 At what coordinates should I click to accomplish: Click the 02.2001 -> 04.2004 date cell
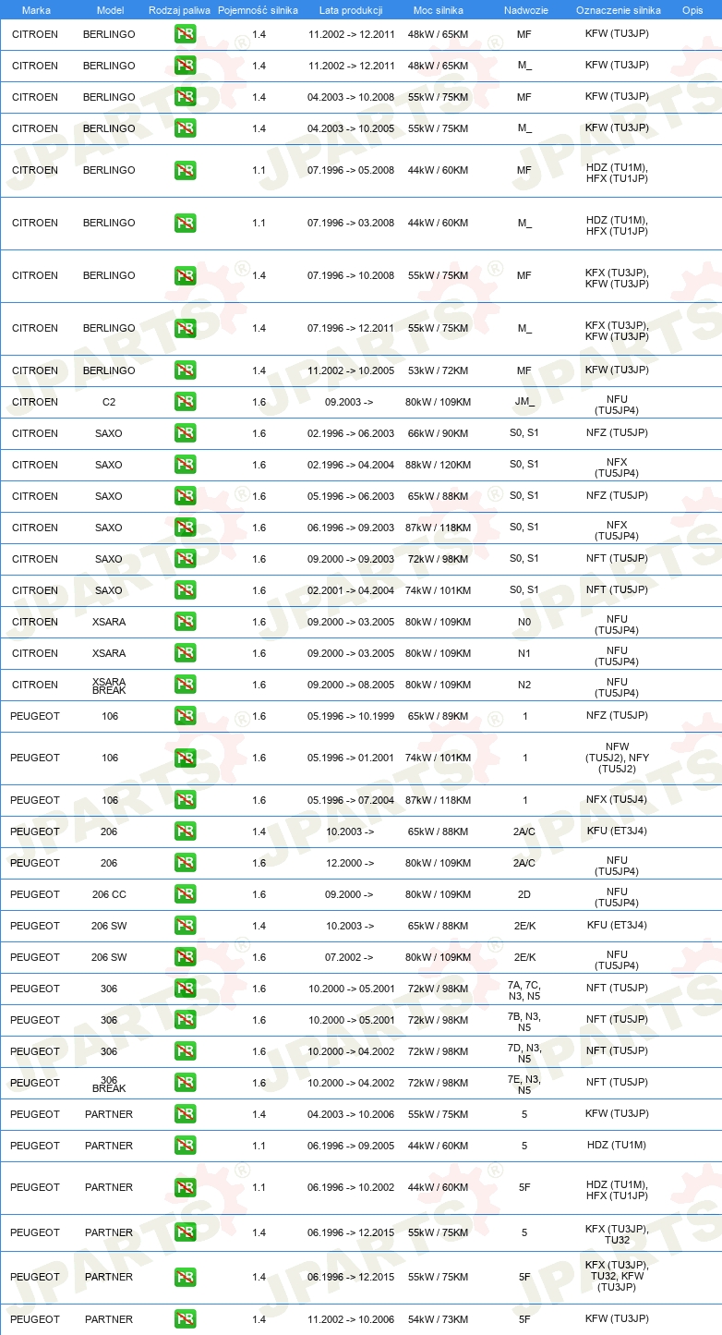pyautogui.click(x=351, y=590)
